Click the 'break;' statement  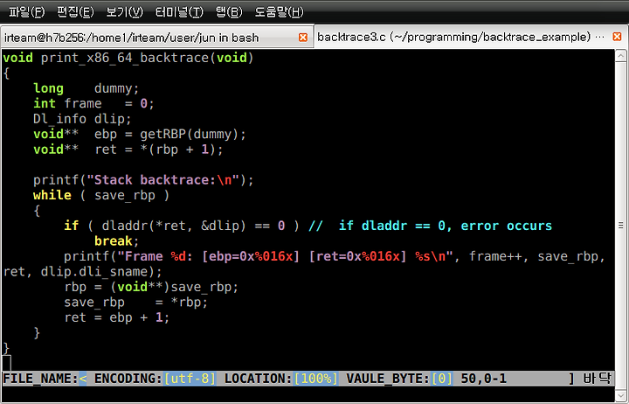coord(117,241)
